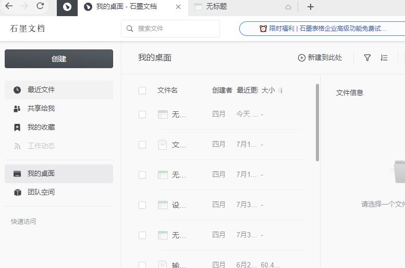Click the 大小 column header
Image resolution: width=405 pixels, height=268 pixels.
click(x=268, y=90)
